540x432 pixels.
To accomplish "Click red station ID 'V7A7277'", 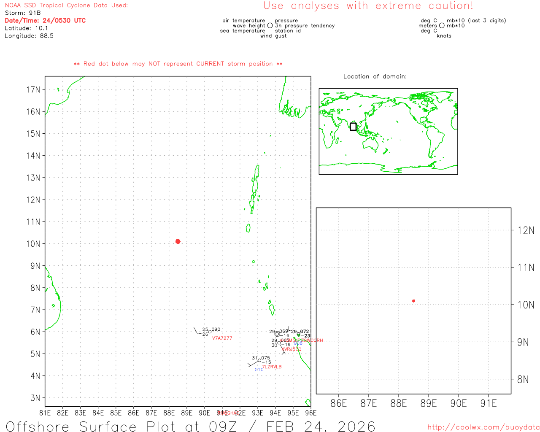I will pos(222,338).
